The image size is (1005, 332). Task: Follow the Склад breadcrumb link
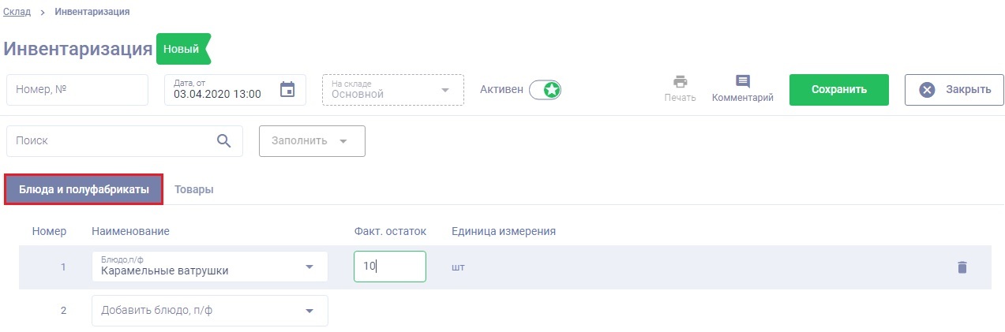point(17,12)
